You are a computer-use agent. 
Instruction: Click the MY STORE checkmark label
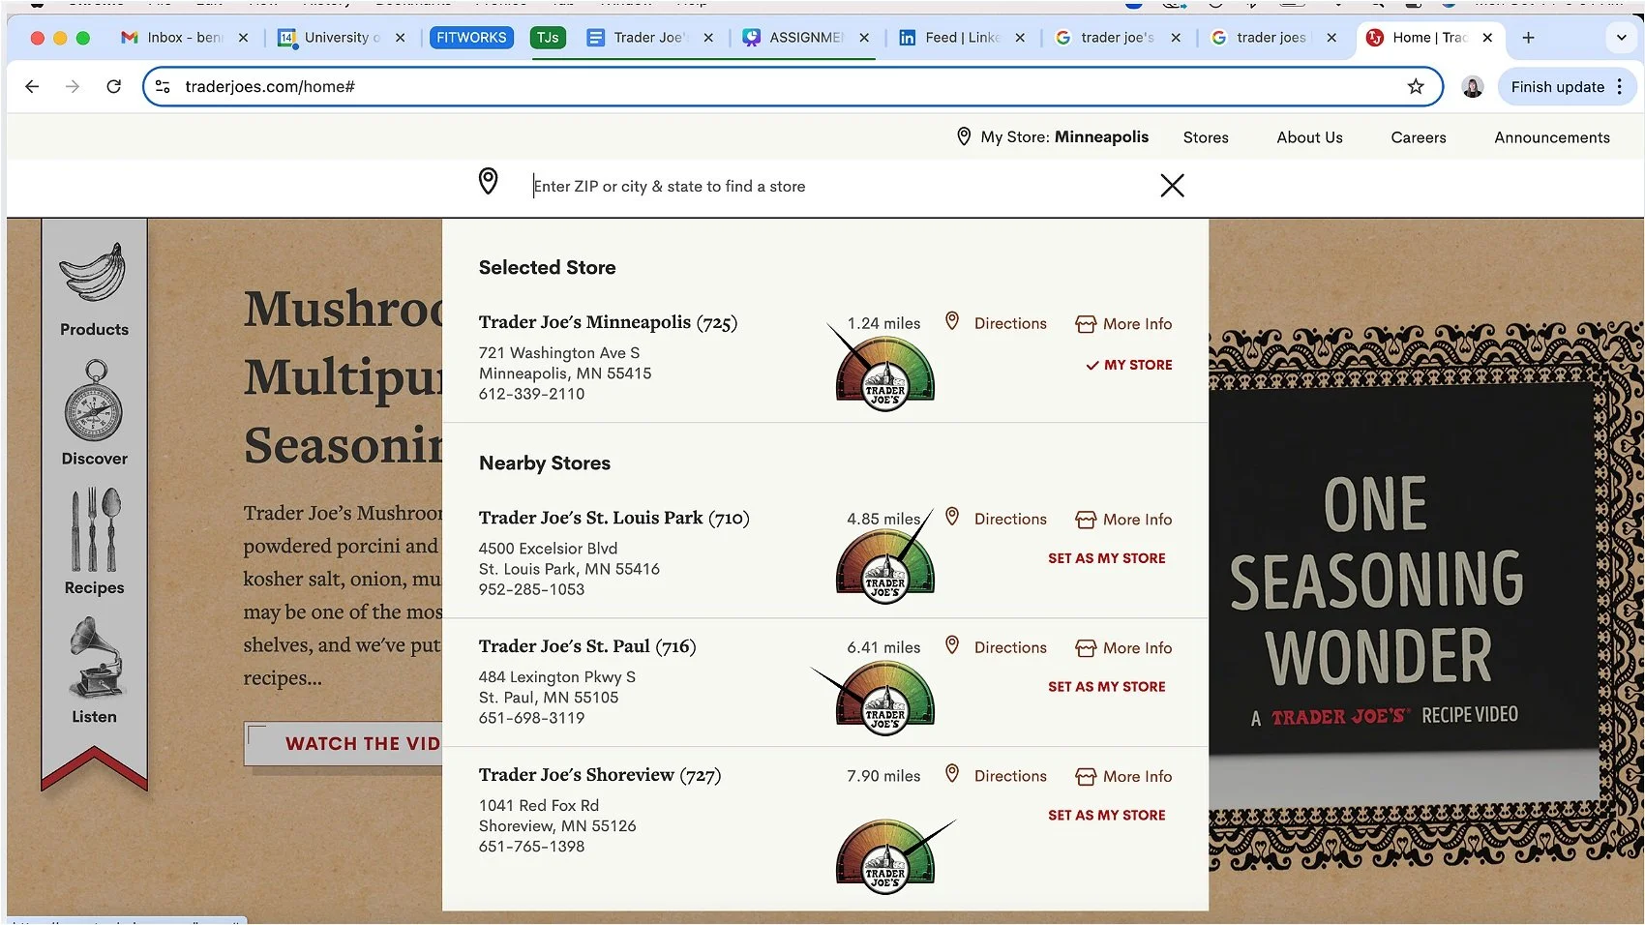pyautogui.click(x=1128, y=365)
